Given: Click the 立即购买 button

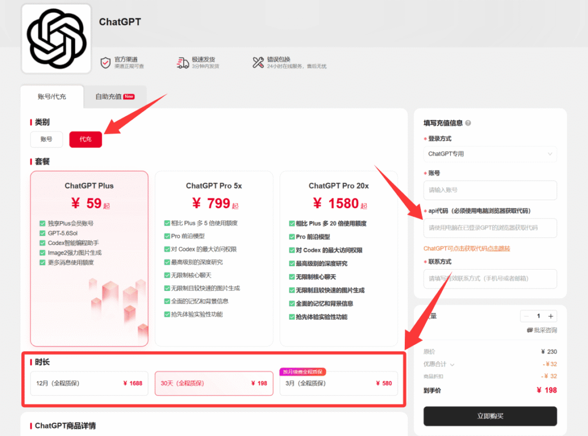Looking at the screenshot, I should tap(490, 416).
